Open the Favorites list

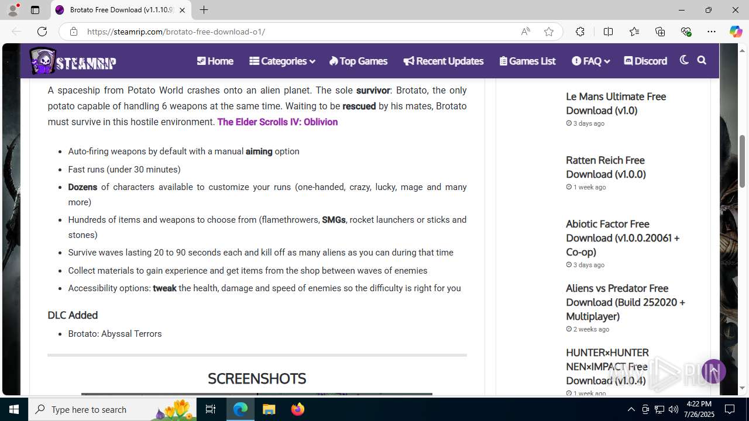coord(634,32)
